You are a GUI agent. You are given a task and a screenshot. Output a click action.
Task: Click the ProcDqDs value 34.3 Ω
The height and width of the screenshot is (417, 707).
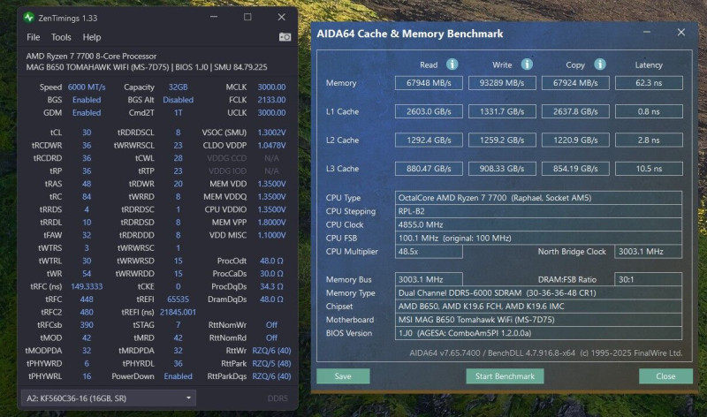(271, 286)
